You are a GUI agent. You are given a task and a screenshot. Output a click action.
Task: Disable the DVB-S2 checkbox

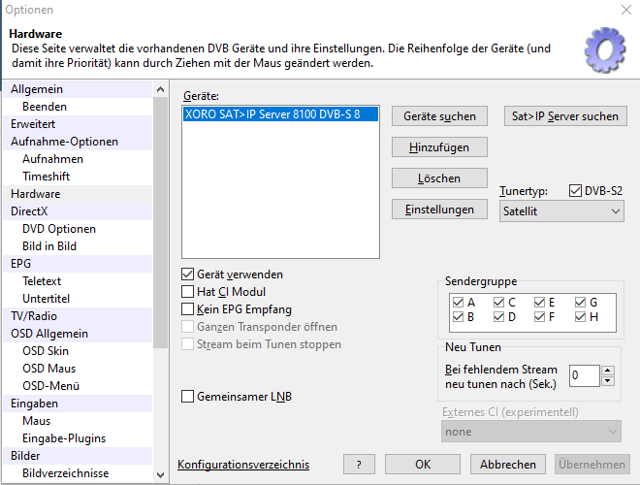pyautogui.click(x=575, y=191)
